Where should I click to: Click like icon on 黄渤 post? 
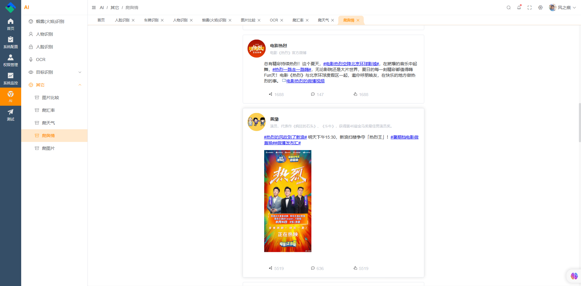click(x=355, y=268)
